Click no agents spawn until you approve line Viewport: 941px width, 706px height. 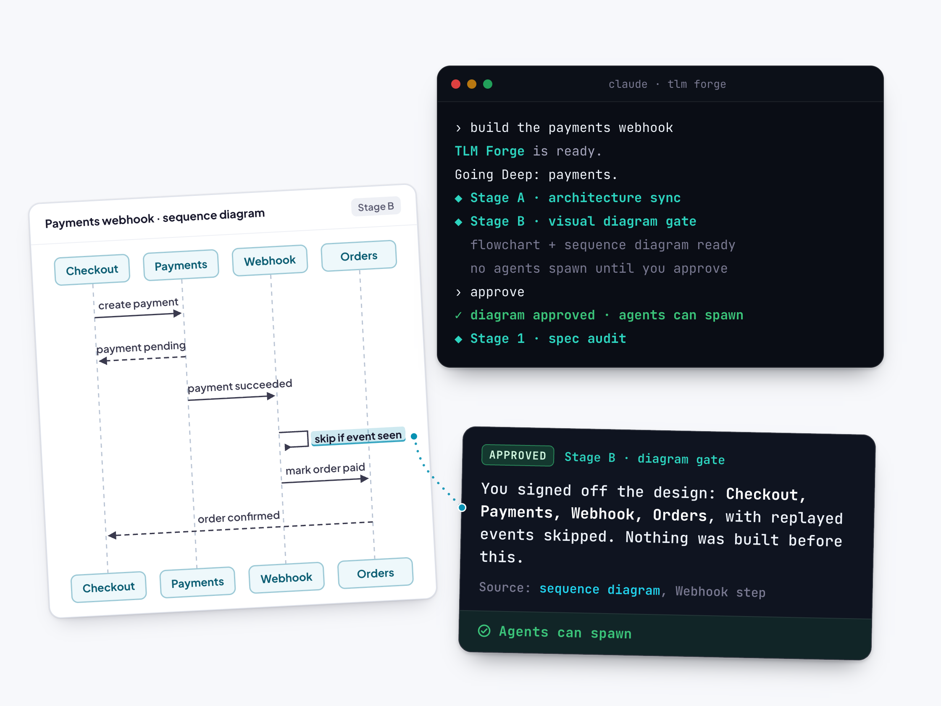(x=599, y=269)
